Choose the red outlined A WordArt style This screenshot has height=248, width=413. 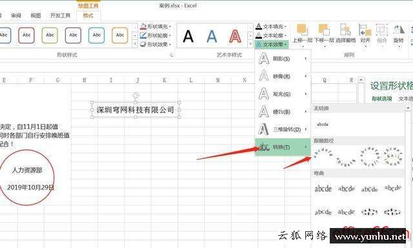pos(235,36)
